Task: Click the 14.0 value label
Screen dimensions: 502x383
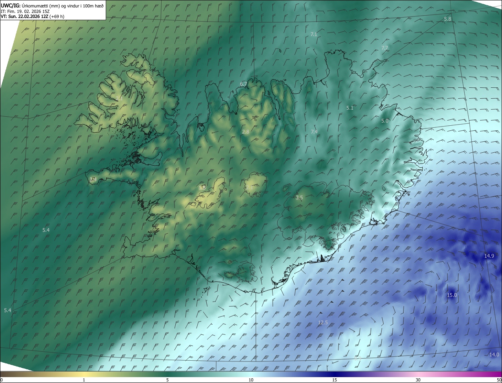Action: 494,355
